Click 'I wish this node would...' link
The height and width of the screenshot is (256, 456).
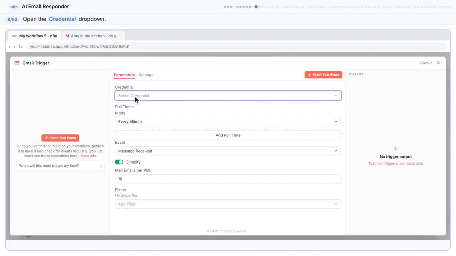coord(228,231)
